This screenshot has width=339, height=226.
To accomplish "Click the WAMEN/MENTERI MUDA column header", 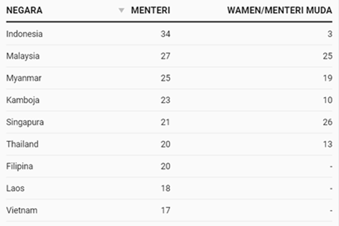I will [279, 11].
